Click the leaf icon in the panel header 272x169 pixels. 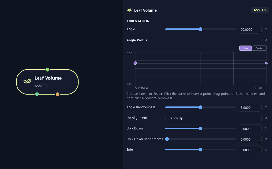[130, 10]
